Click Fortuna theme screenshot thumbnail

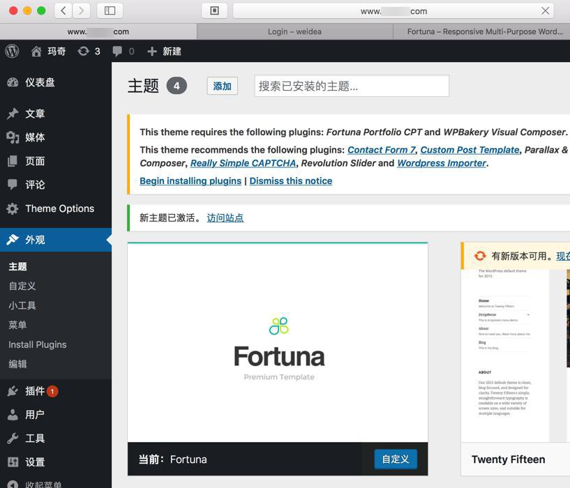coord(278,343)
